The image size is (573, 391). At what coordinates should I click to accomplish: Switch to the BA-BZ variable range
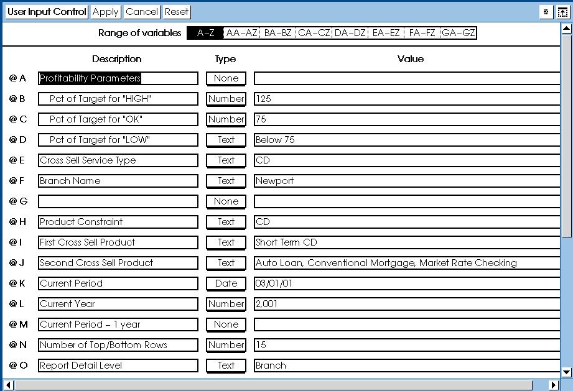pos(277,33)
